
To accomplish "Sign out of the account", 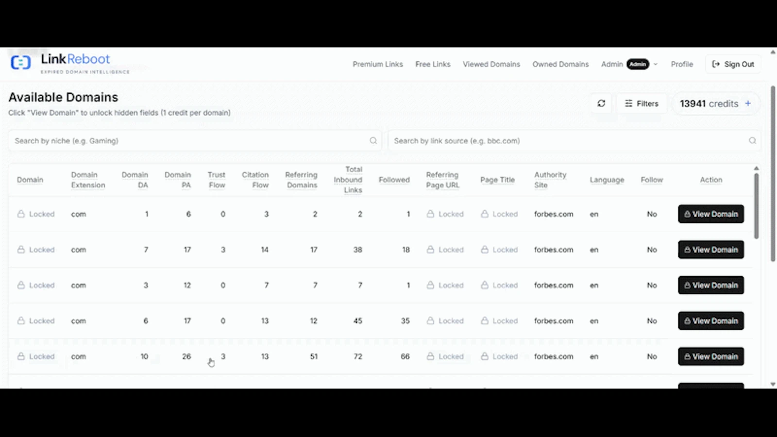I will [x=733, y=64].
